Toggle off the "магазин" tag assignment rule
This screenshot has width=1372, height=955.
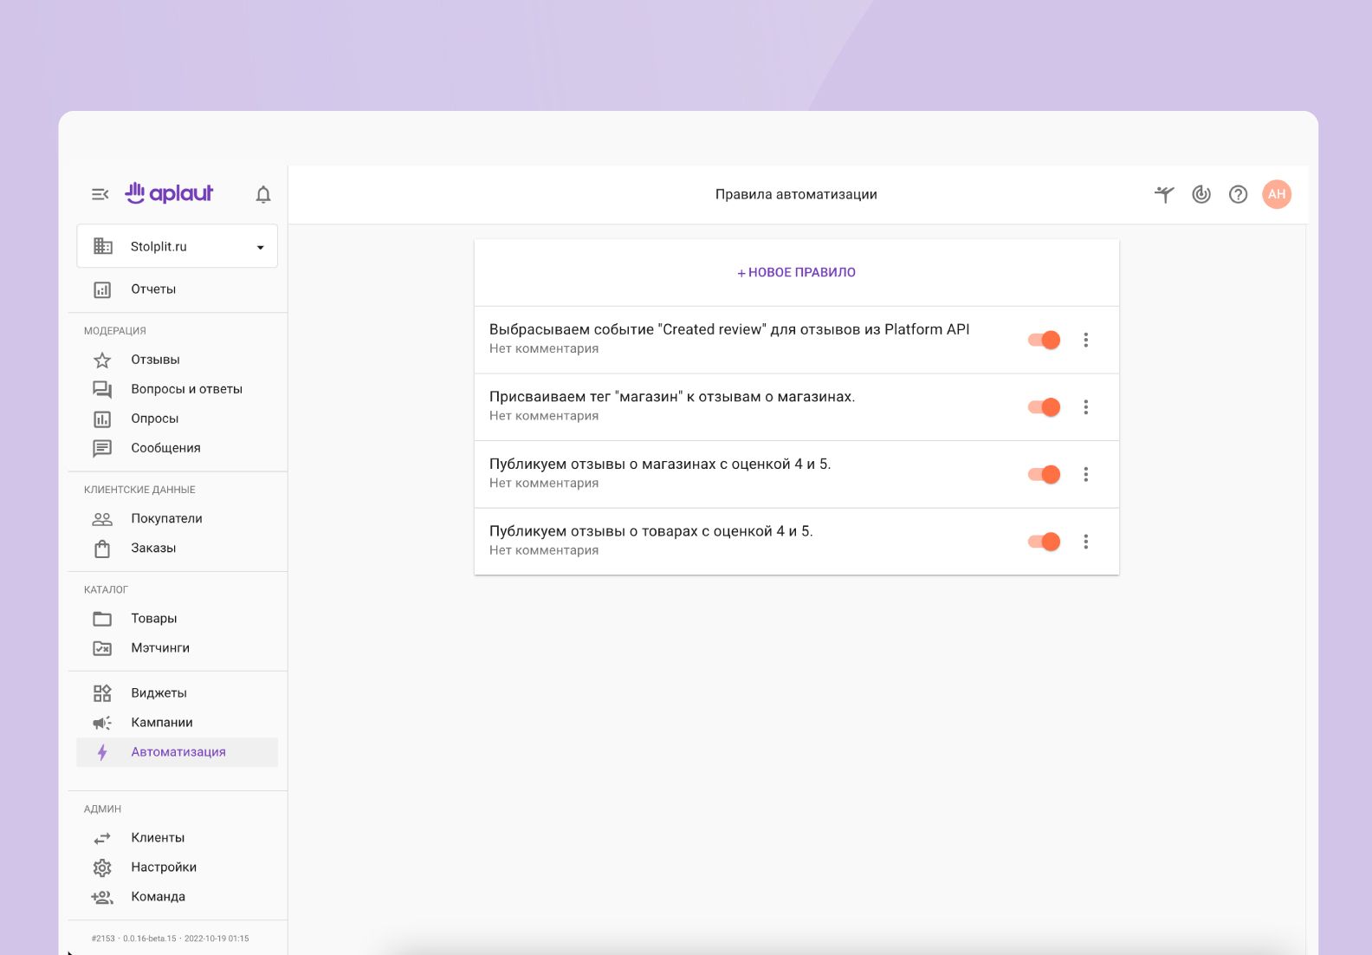click(x=1044, y=407)
